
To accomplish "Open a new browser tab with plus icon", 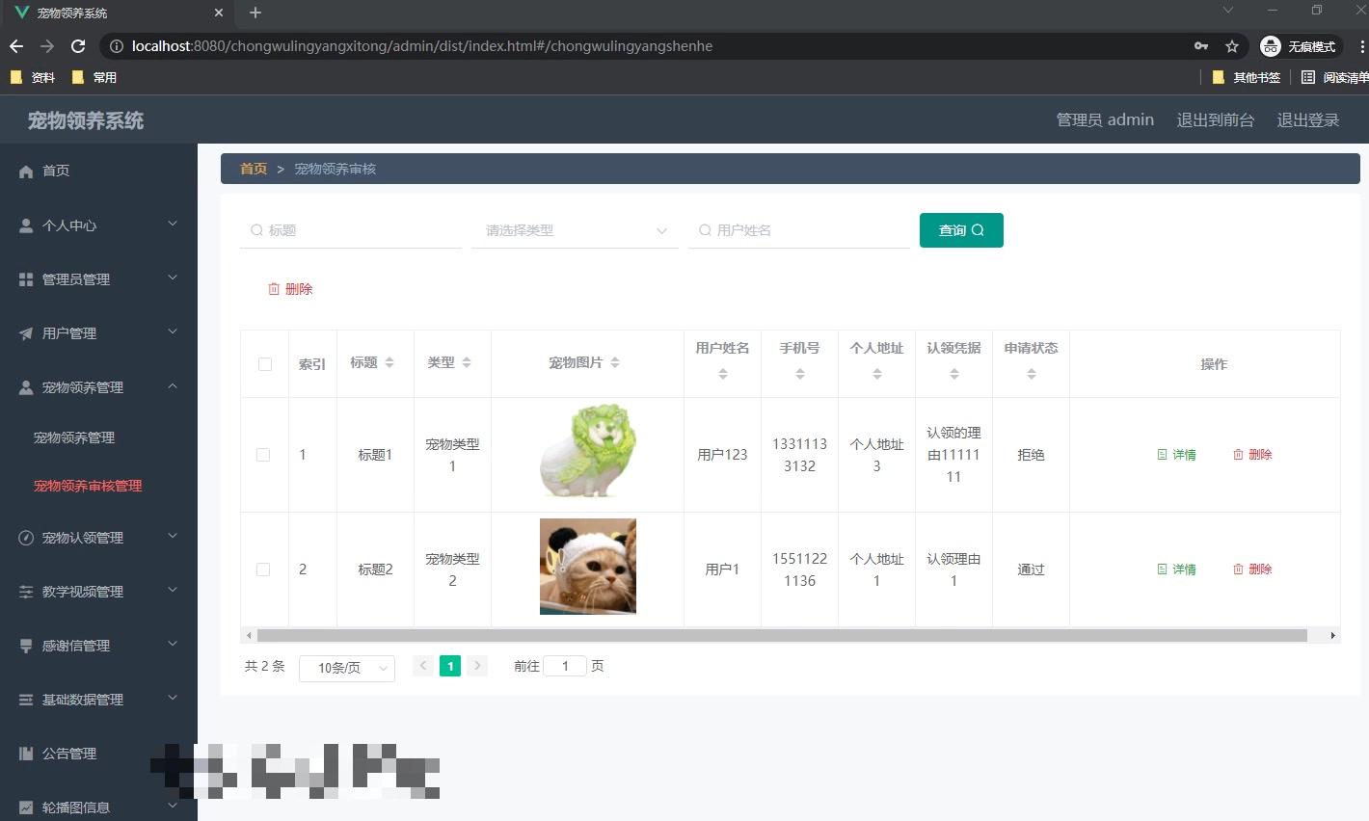I will point(255,13).
